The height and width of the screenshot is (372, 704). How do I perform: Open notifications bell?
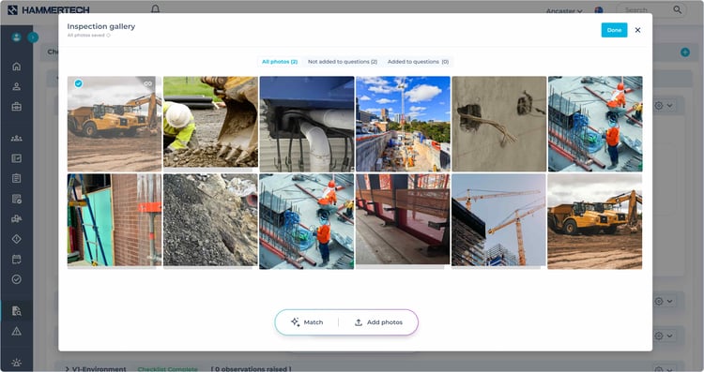coord(155,9)
